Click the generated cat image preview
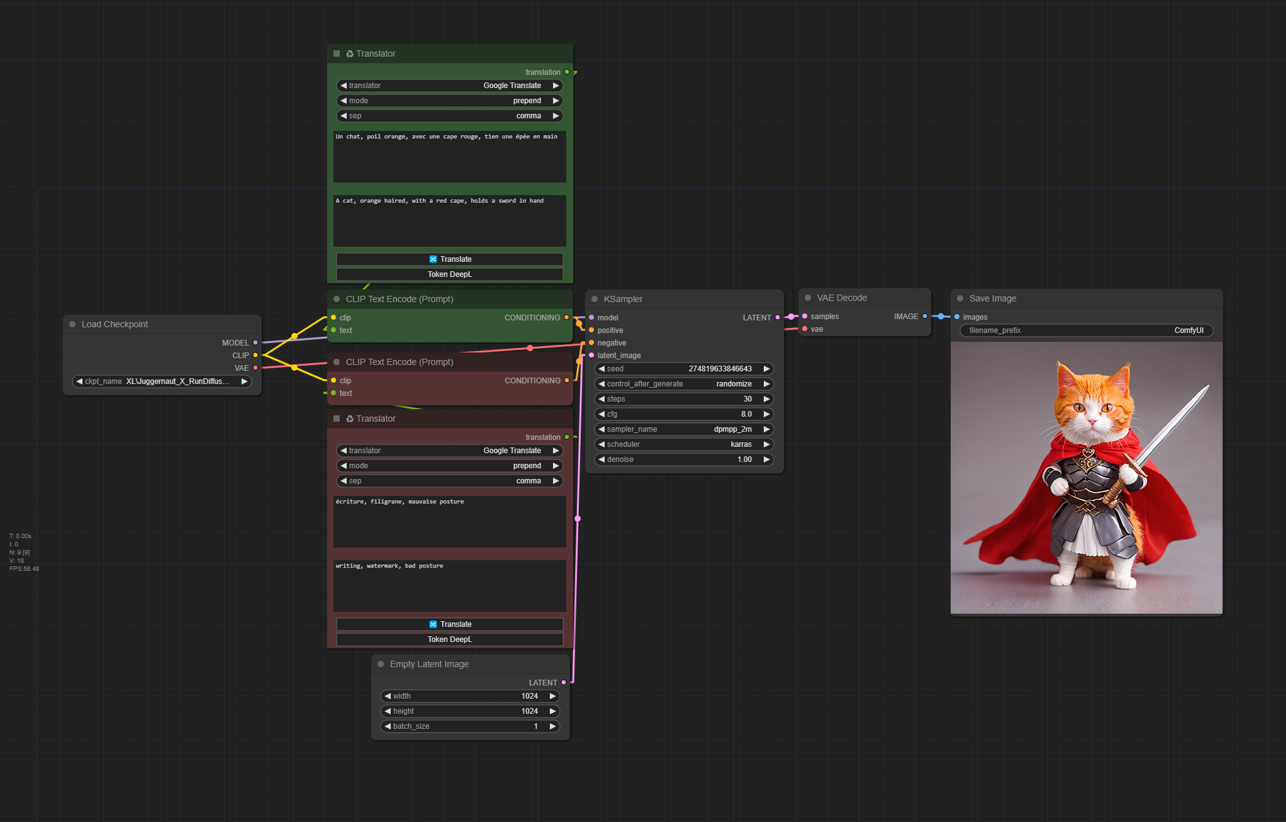Viewport: 1286px width, 822px height. pos(1086,478)
